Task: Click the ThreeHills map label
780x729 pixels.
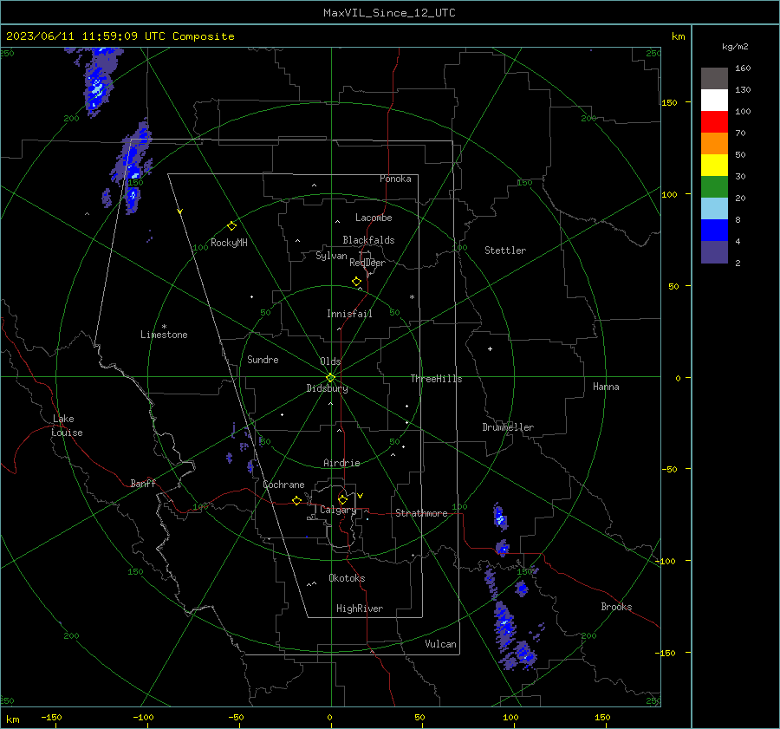Action: [x=436, y=379]
